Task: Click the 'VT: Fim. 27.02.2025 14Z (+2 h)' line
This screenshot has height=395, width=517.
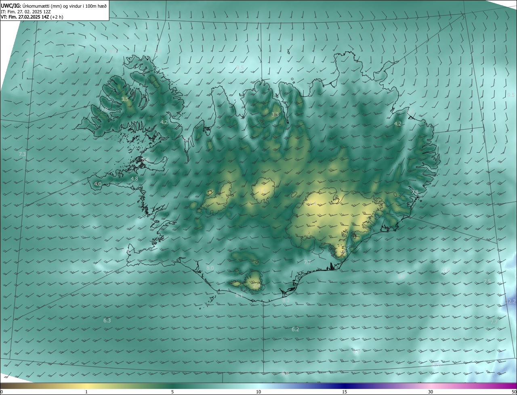Action: tap(32, 17)
